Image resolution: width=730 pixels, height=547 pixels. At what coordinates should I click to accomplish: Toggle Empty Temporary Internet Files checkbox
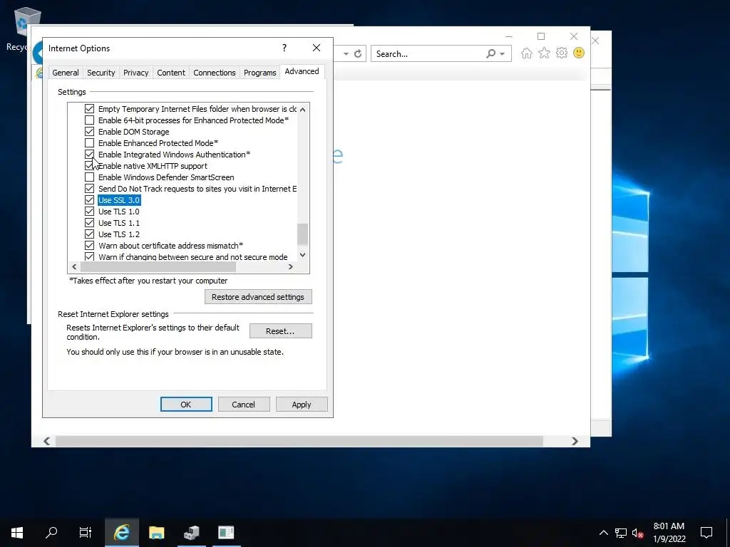tap(89, 109)
